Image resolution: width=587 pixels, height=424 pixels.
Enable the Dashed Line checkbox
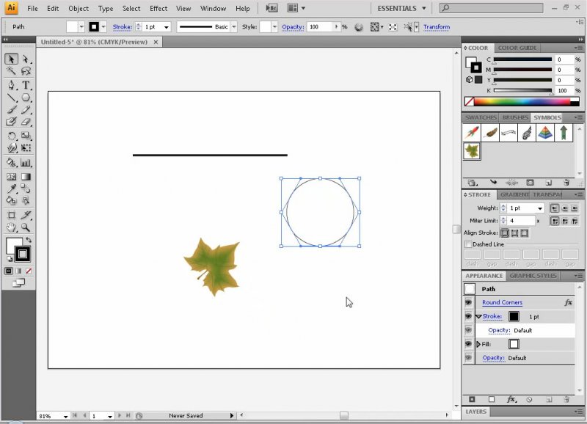[469, 244]
